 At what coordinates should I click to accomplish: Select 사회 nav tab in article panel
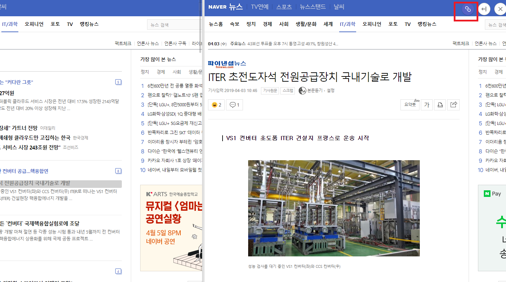tap(284, 24)
